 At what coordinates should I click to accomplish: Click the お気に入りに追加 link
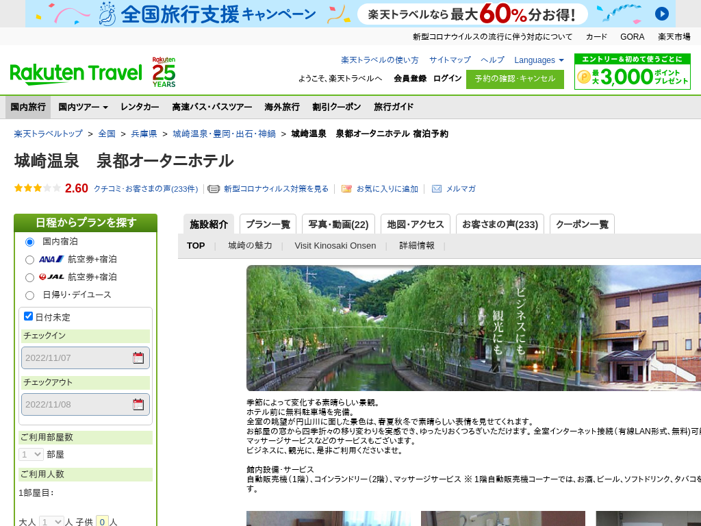tap(387, 189)
